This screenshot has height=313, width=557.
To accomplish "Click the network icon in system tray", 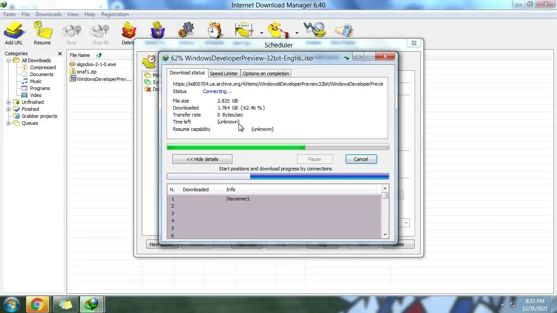I will pyautogui.click(x=513, y=305).
